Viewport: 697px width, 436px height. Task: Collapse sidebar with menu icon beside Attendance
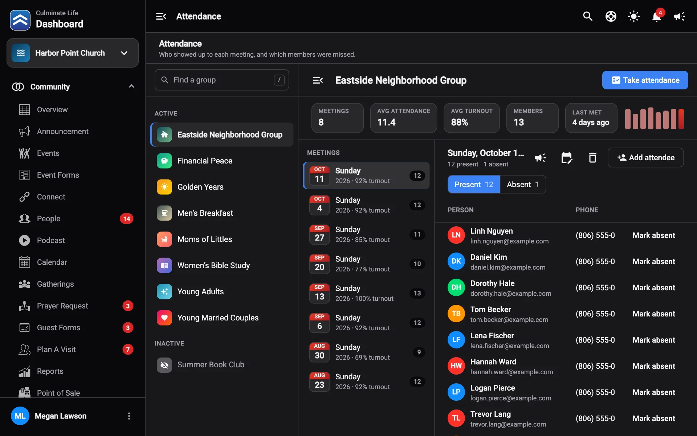point(161,16)
